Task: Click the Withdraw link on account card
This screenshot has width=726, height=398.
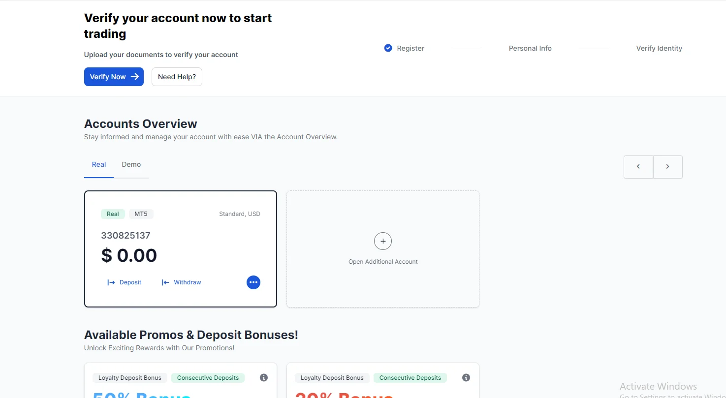Action: point(182,282)
